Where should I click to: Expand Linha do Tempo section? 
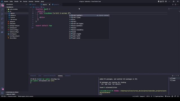pos(11,94)
